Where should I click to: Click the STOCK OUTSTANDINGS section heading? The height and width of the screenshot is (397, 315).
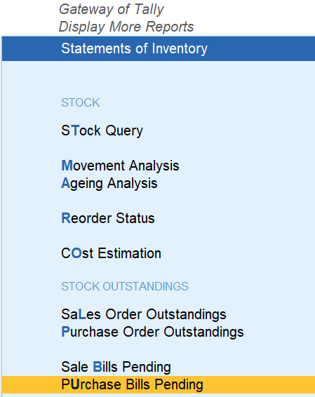[x=125, y=286]
